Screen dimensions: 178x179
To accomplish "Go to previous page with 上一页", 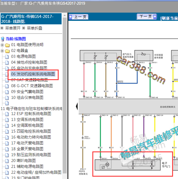I will 79,17.
